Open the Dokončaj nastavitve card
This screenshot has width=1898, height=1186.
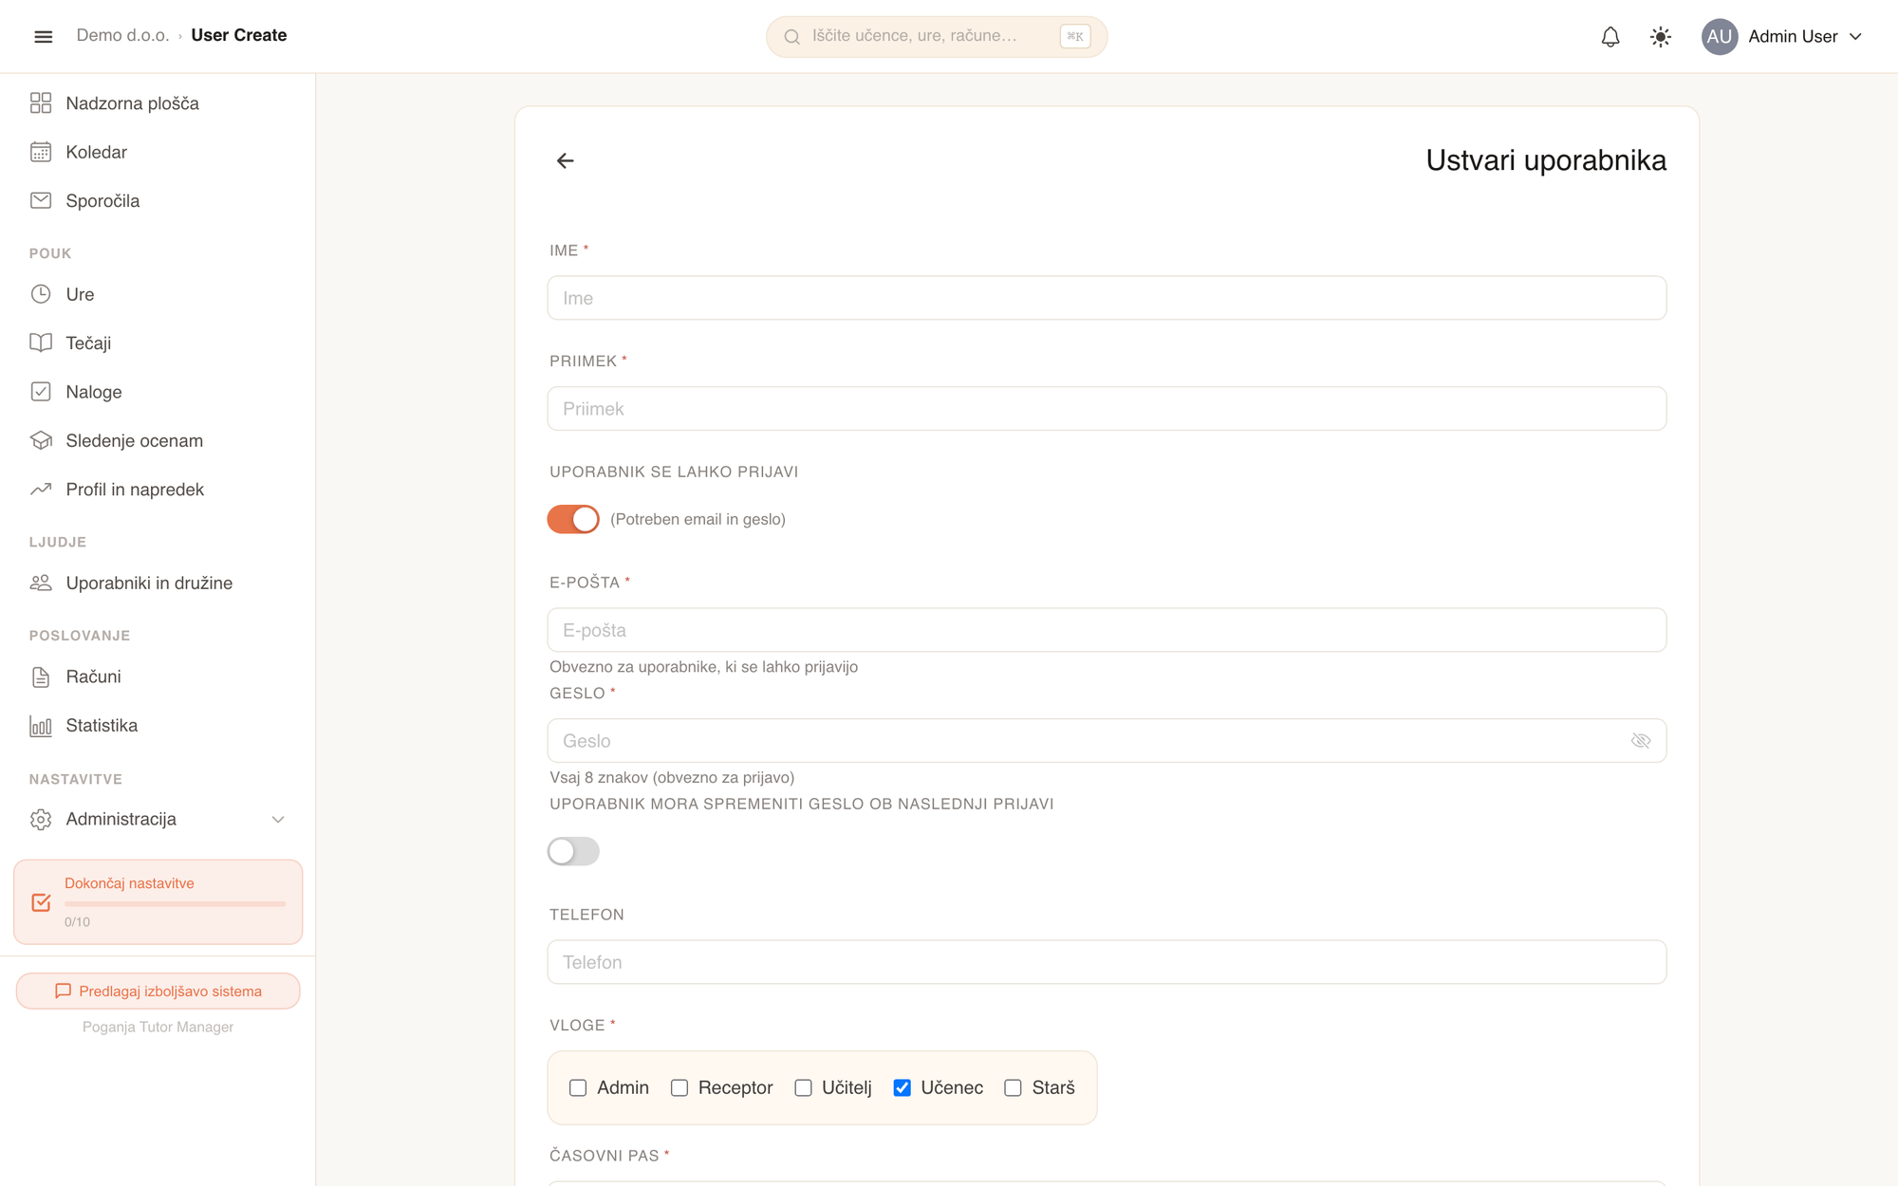(x=158, y=902)
